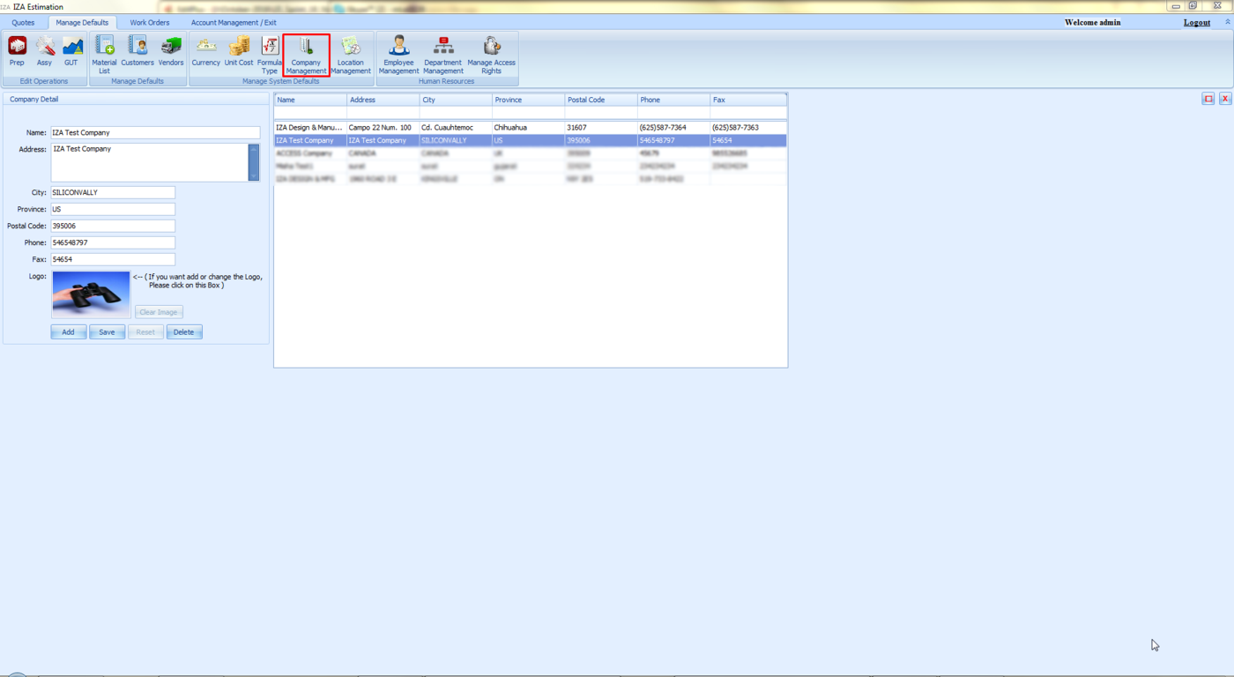Select the Currency defaults icon
1234x677 pixels.
pyautogui.click(x=205, y=51)
